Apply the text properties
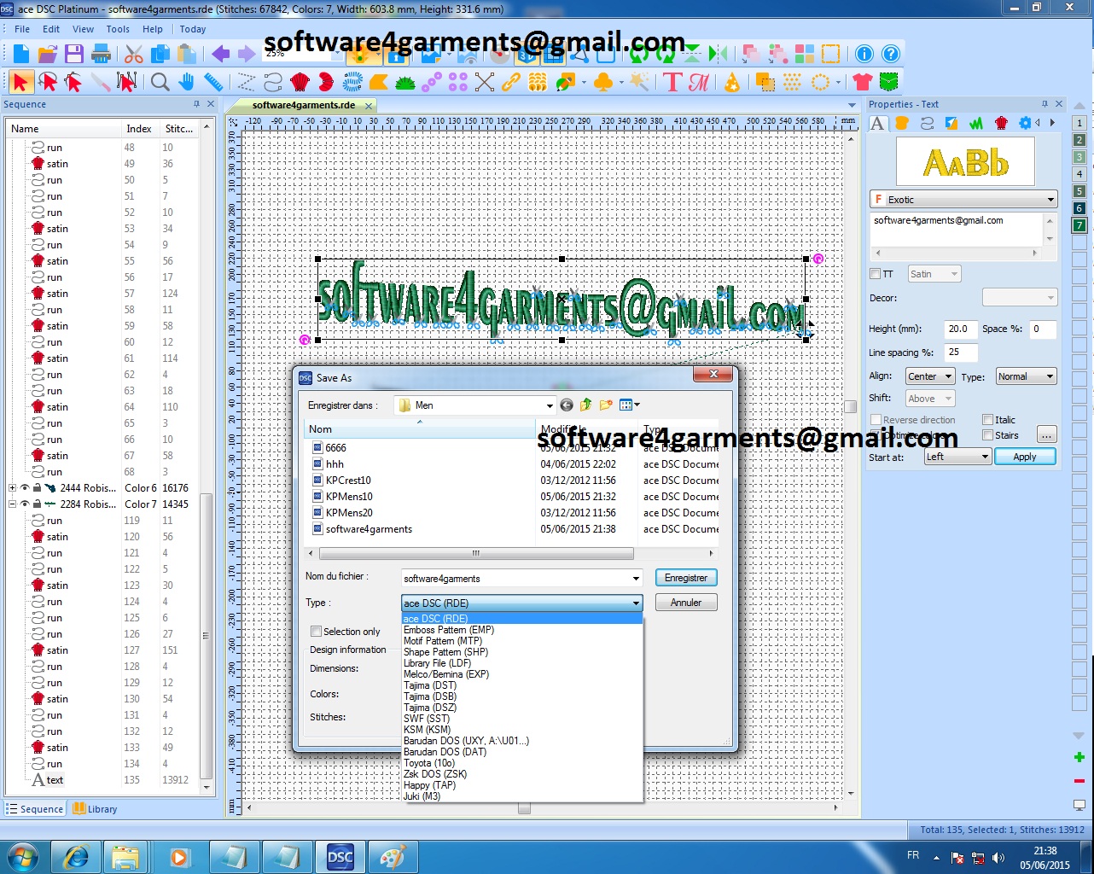This screenshot has height=874, width=1094. tap(1025, 457)
